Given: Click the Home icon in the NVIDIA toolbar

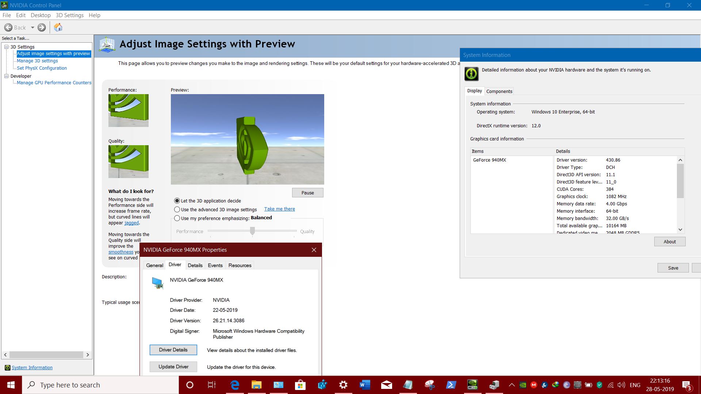Looking at the screenshot, I should point(58,27).
